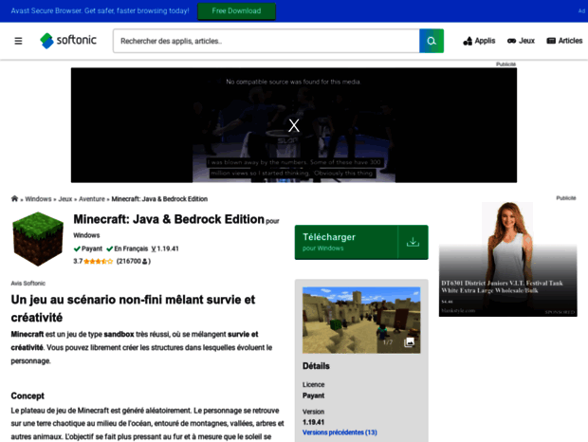Click the review count (216700)
Screen dimensions: 588x442
click(x=134, y=261)
